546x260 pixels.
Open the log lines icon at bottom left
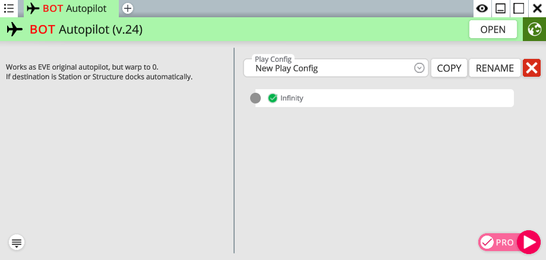coord(17,242)
